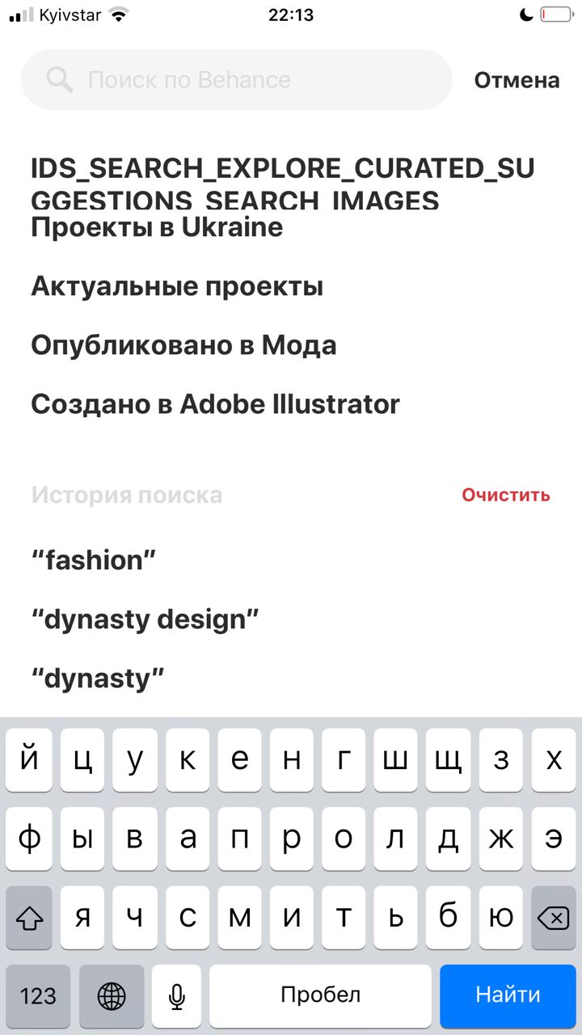Viewport: 582px width, 1035px height.
Task: Tap the и key
Action: pos(292,918)
